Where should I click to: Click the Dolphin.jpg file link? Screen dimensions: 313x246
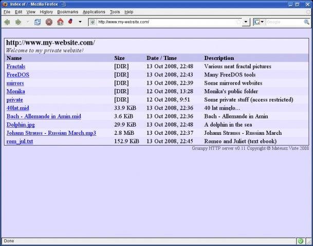pos(21,125)
